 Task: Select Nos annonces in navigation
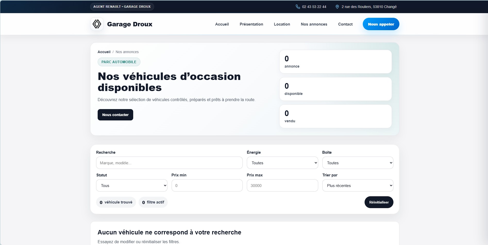click(314, 24)
